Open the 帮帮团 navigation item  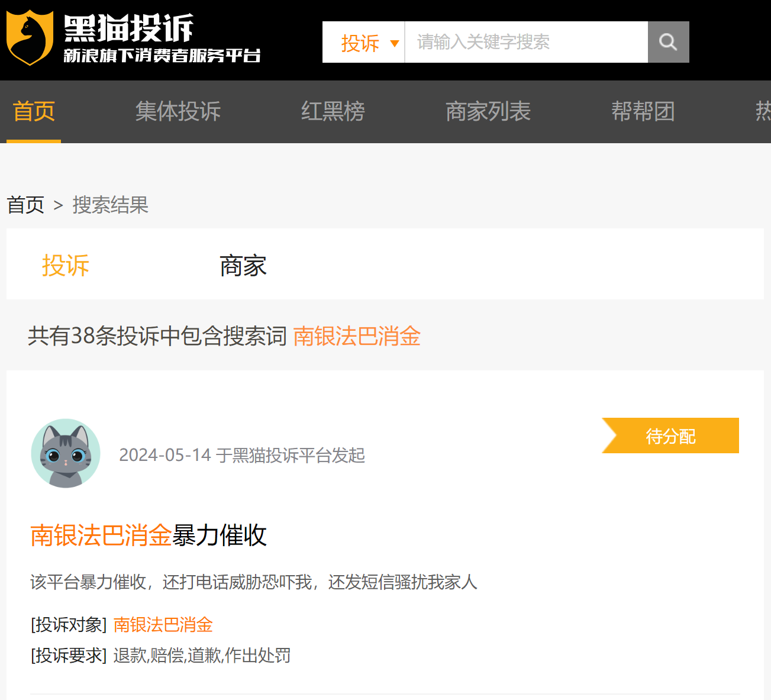point(643,111)
